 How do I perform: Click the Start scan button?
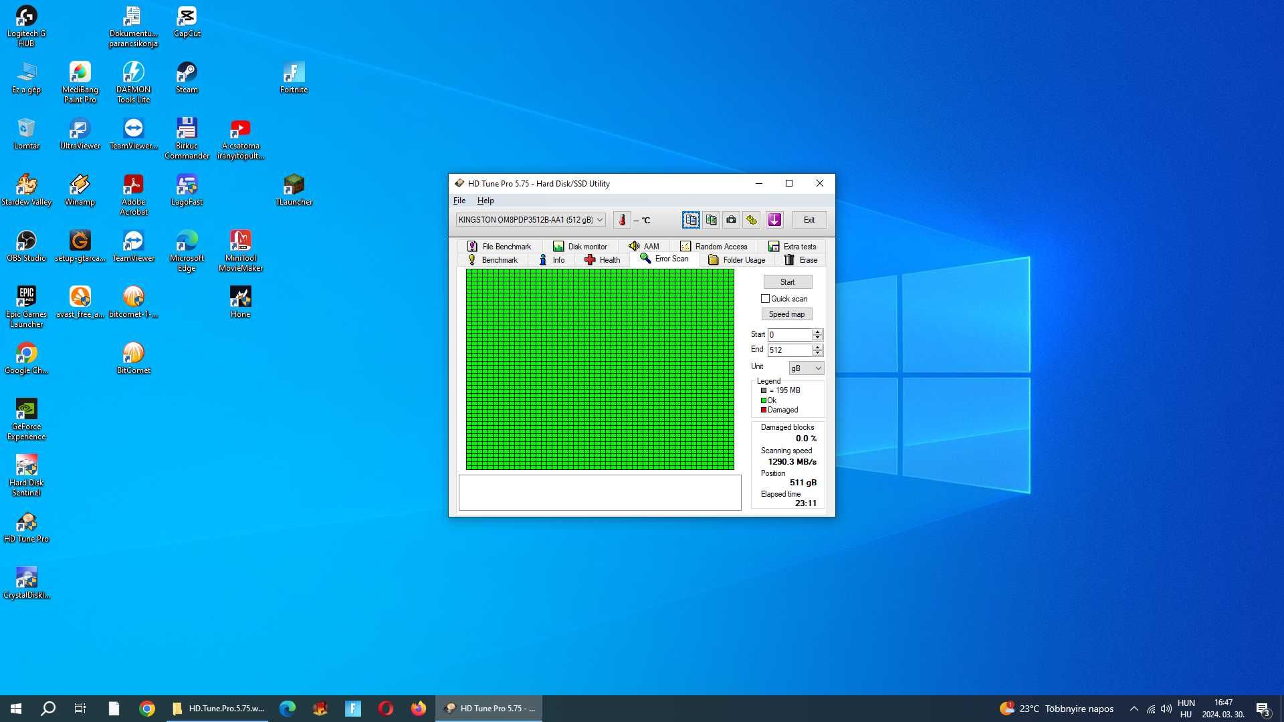pyautogui.click(x=788, y=282)
